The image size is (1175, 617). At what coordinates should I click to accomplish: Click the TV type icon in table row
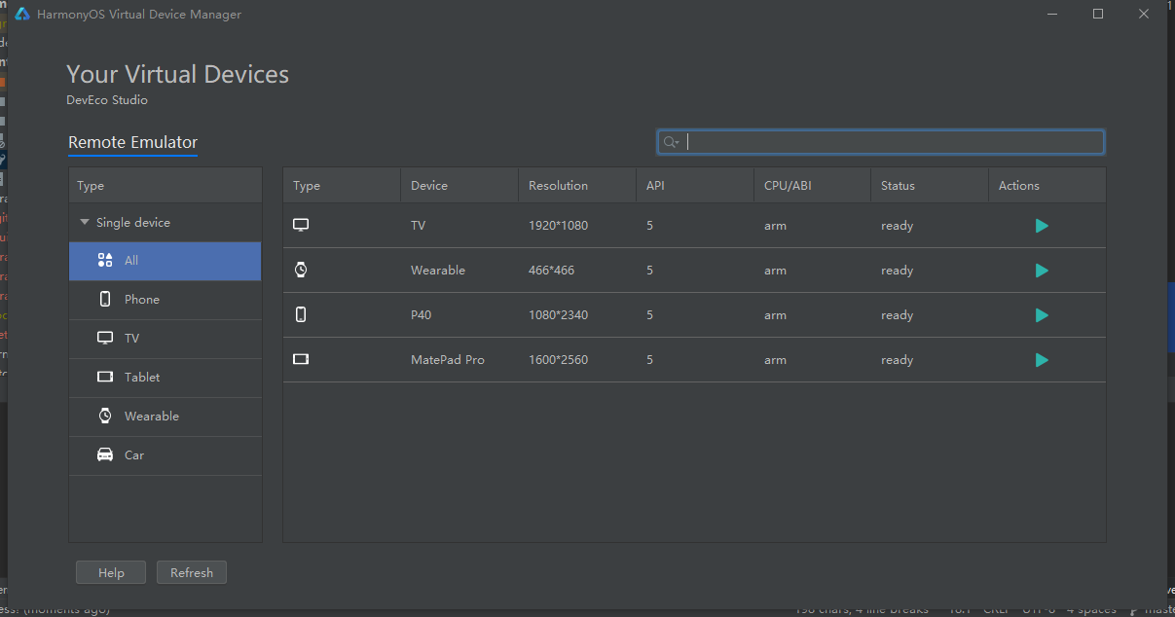click(x=301, y=225)
